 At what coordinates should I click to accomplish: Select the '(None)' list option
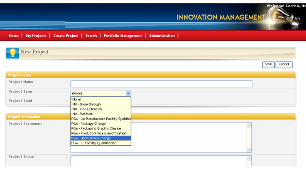(76, 99)
